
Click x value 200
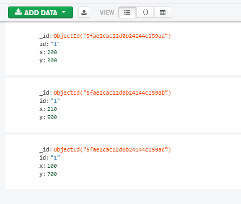[52, 52]
